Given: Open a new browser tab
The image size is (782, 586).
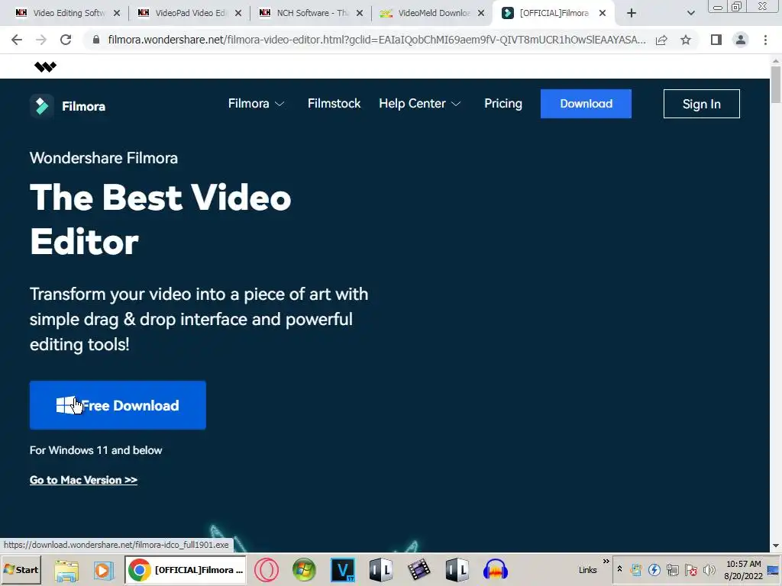Looking at the screenshot, I should tap(632, 14).
